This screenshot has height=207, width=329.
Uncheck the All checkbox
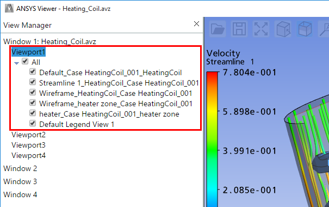click(x=25, y=62)
